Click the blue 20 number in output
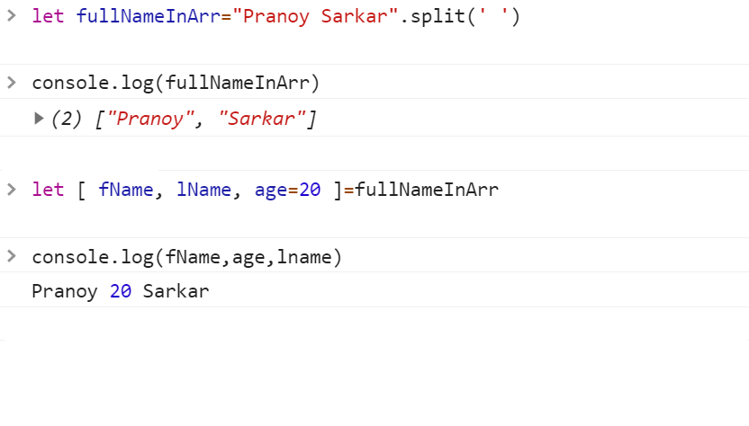Screen dimensions: 749x426 coord(121,291)
